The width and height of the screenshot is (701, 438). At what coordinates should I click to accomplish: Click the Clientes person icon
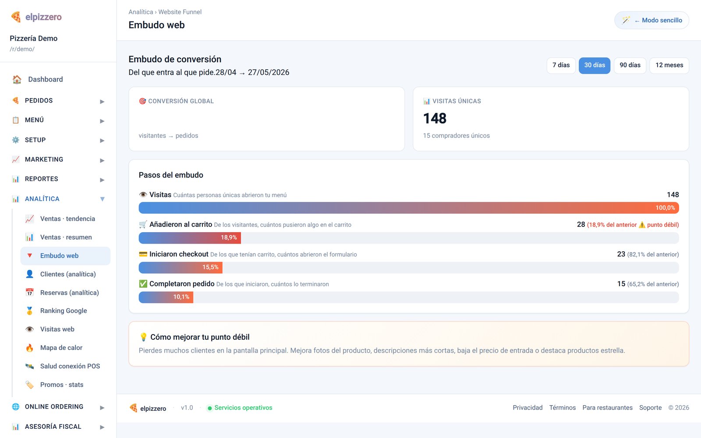coord(29,274)
